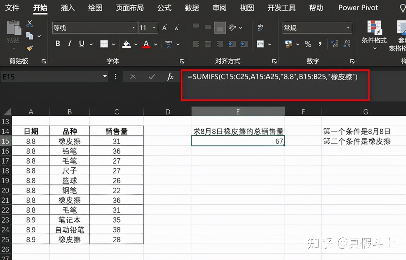406x260 pixels.
Task: Open Conditional Formatting (条件格式)
Action: pos(374,38)
